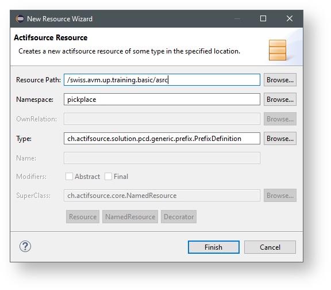Screen dimensions: 331x290
Task: Select the NamedResource superclass button
Action: [130, 217]
